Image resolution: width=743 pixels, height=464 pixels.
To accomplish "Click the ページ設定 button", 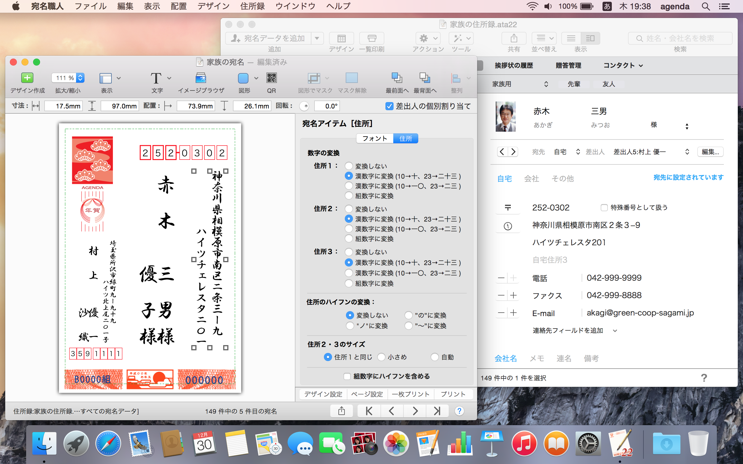I will coord(367,394).
